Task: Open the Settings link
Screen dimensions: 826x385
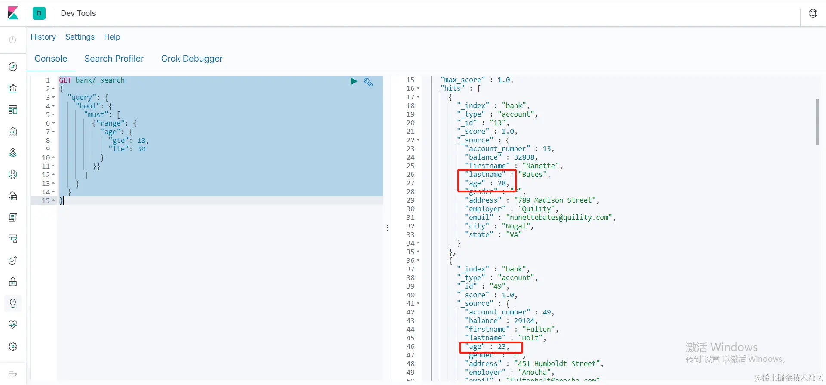Action: (x=80, y=37)
